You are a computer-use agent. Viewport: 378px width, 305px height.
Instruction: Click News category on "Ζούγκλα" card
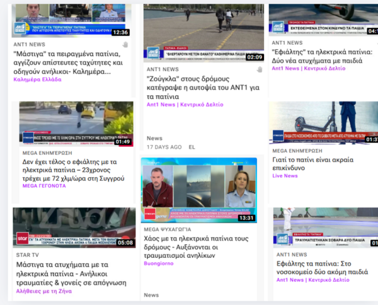(x=154, y=139)
